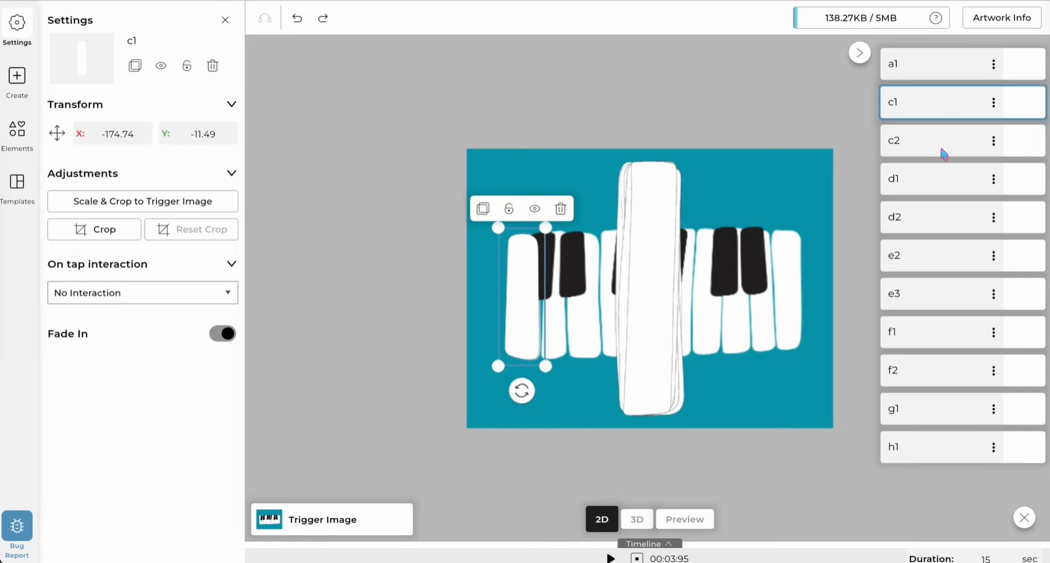Open options menu for layer h1
Viewport: 1050px width, 563px height.
coord(994,448)
